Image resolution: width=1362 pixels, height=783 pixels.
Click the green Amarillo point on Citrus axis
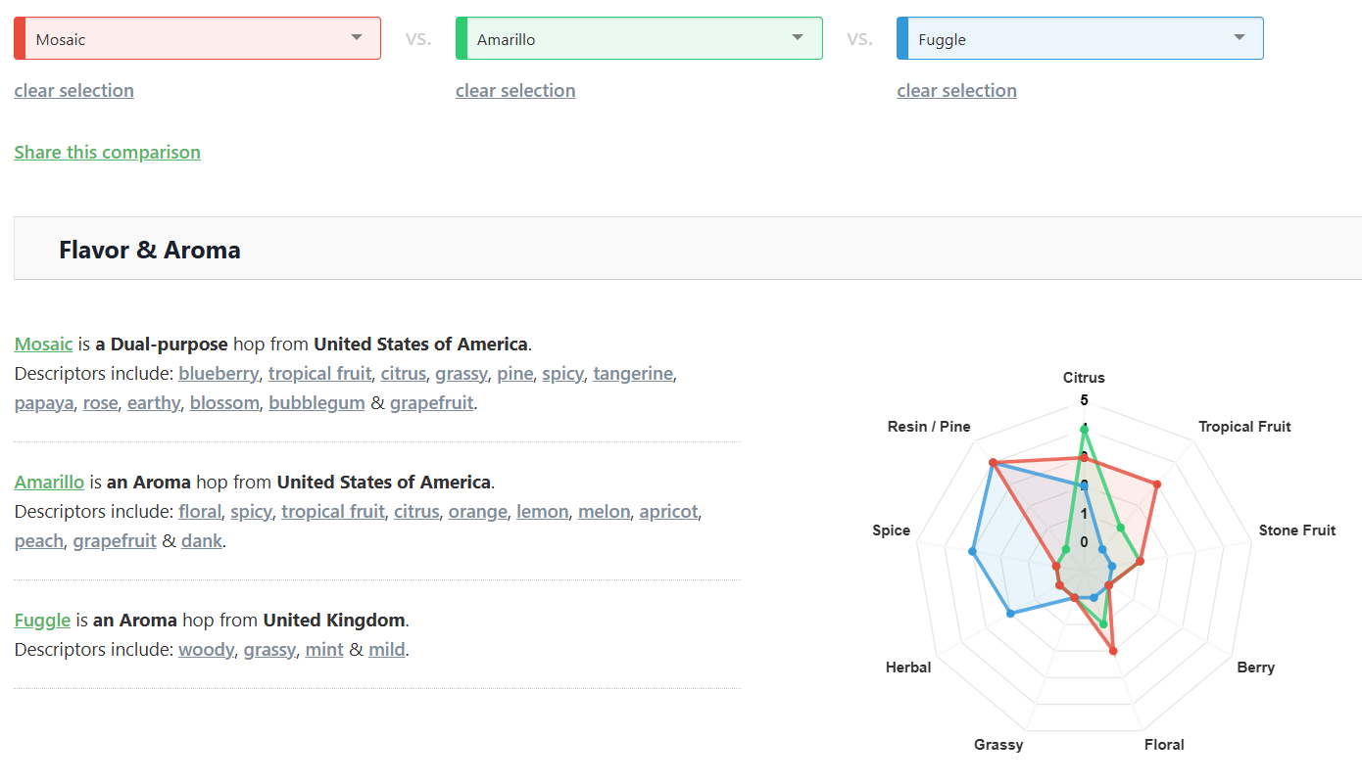click(x=1084, y=428)
